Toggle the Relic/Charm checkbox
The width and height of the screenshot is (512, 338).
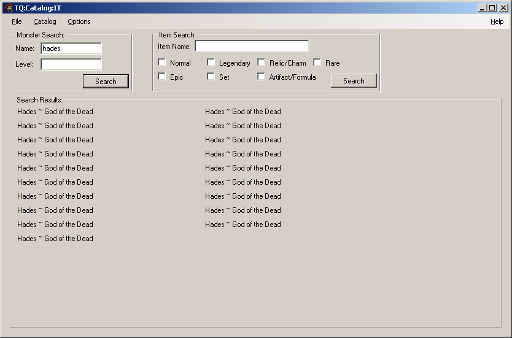262,63
